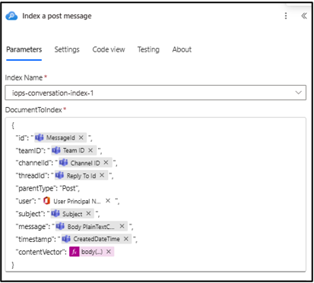Click inside the DocumentToIndex JSON field

coord(155,194)
